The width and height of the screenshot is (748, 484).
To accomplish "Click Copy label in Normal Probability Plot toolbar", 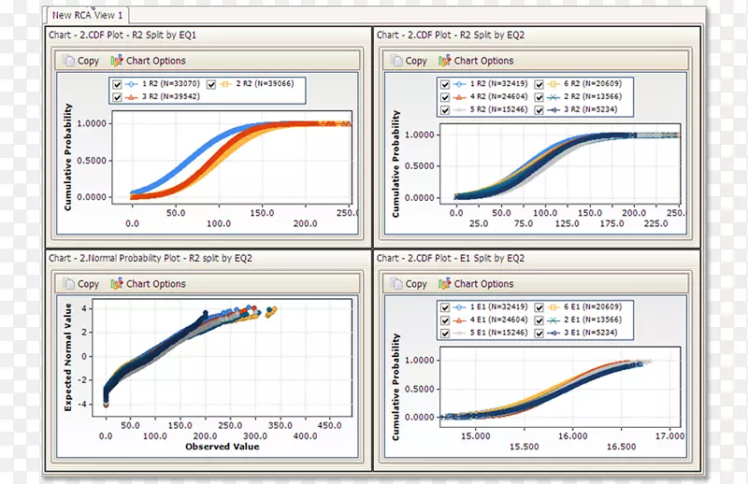I will click(88, 284).
